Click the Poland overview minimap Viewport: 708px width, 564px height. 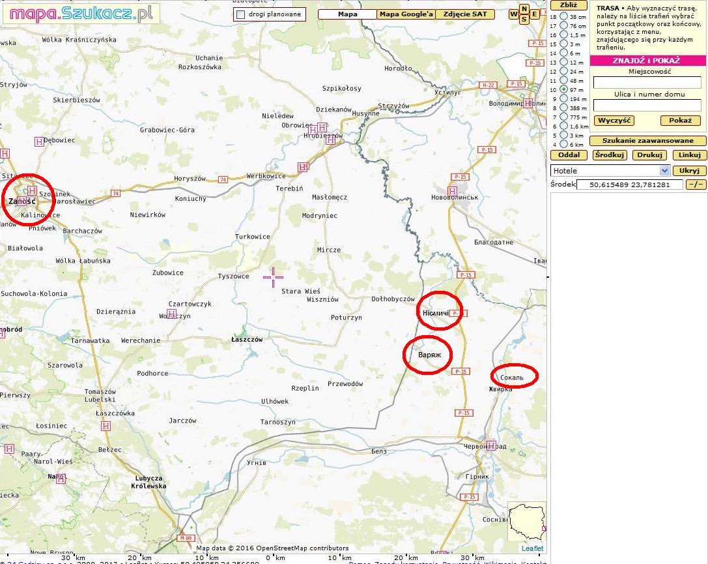point(526,522)
